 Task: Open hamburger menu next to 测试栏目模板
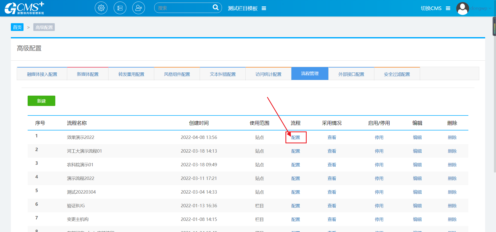tap(264, 9)
